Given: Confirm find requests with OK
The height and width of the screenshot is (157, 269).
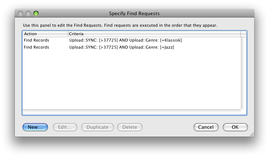Looking at the screenshot, I should (235, 127).
